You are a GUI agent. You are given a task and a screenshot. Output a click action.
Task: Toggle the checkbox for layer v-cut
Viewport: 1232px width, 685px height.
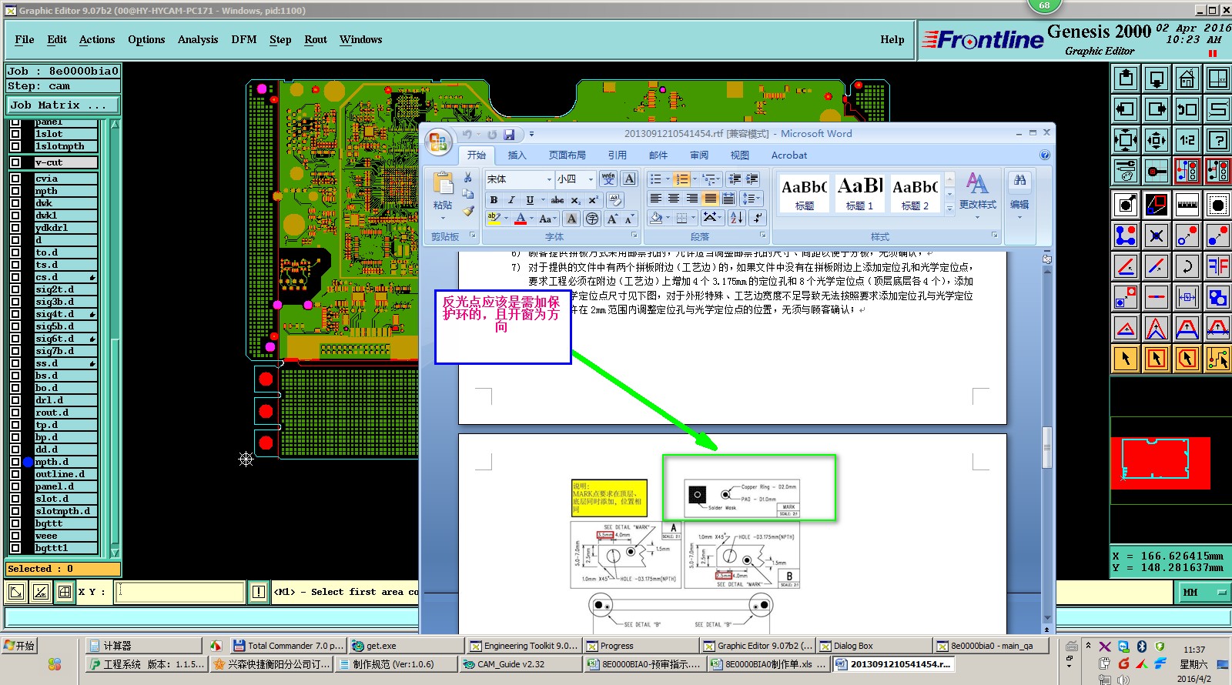pyautogui.click(x=15, y=162)
